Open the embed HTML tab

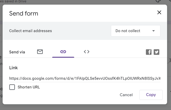coord(87,52)
